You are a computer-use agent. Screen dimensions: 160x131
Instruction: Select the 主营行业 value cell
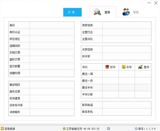pos(126,32)
